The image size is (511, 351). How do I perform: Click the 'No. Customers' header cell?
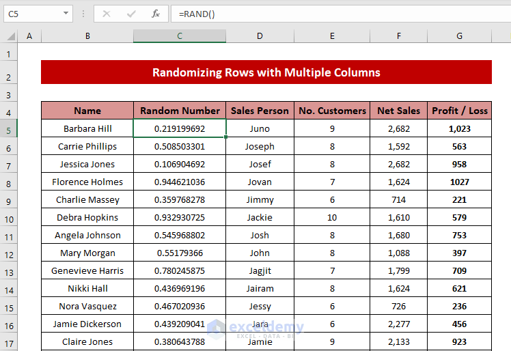332,111
